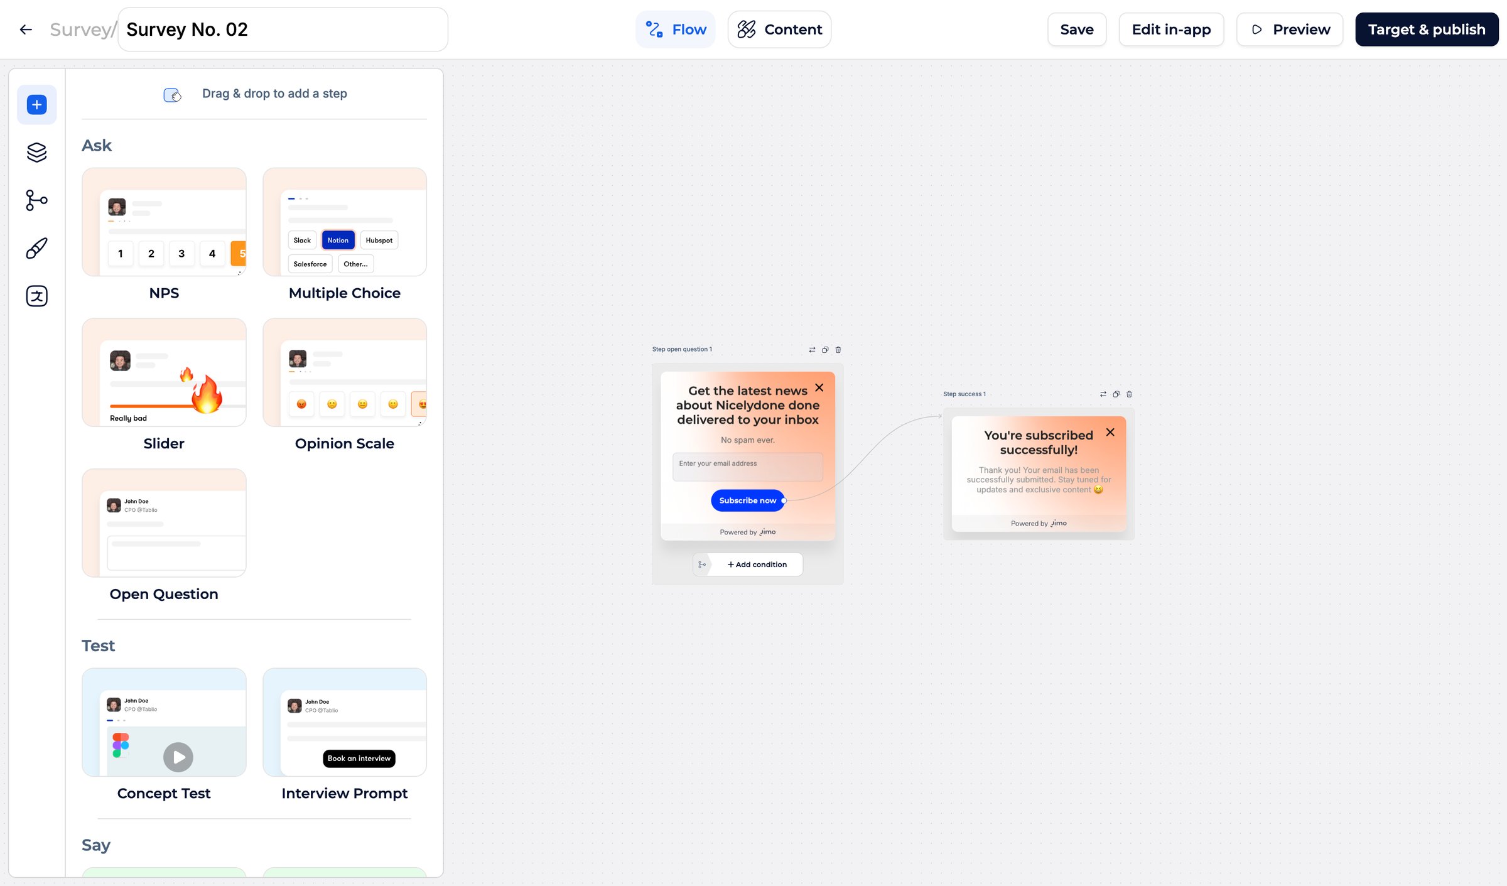Switch to the Flow tab
This screenshot has width=1507, height=886.
(x=676, y=30)
